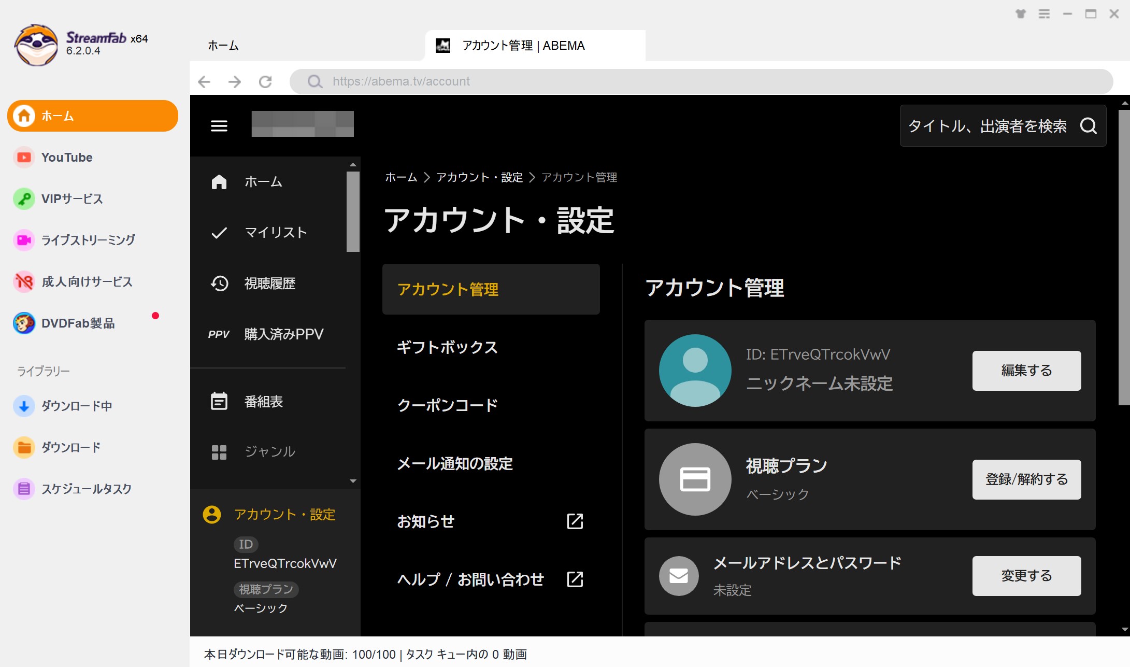
Task: Select アカウント管理 settings menu item
Action: pyautogui.click(x=491, y=289)
